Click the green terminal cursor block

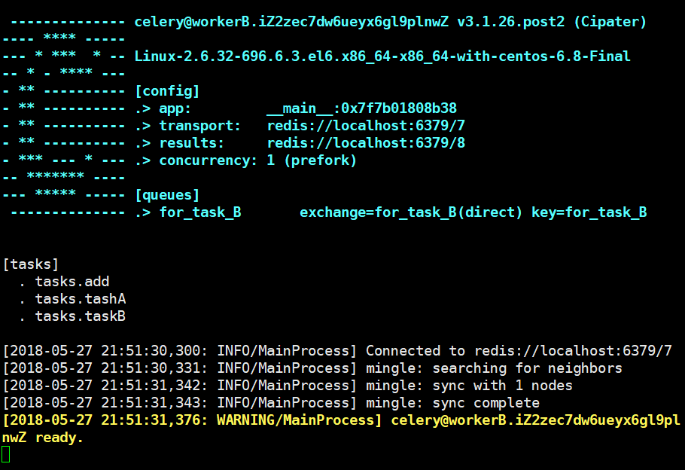(x=6, y=454)
